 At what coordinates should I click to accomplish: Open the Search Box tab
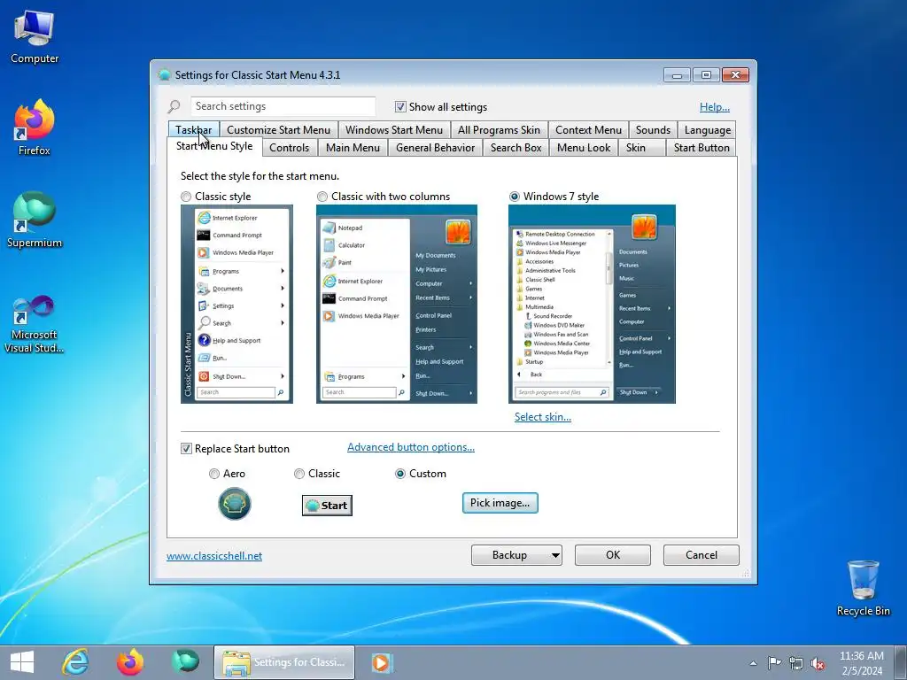pyautogui.click(x=516, y=148)
